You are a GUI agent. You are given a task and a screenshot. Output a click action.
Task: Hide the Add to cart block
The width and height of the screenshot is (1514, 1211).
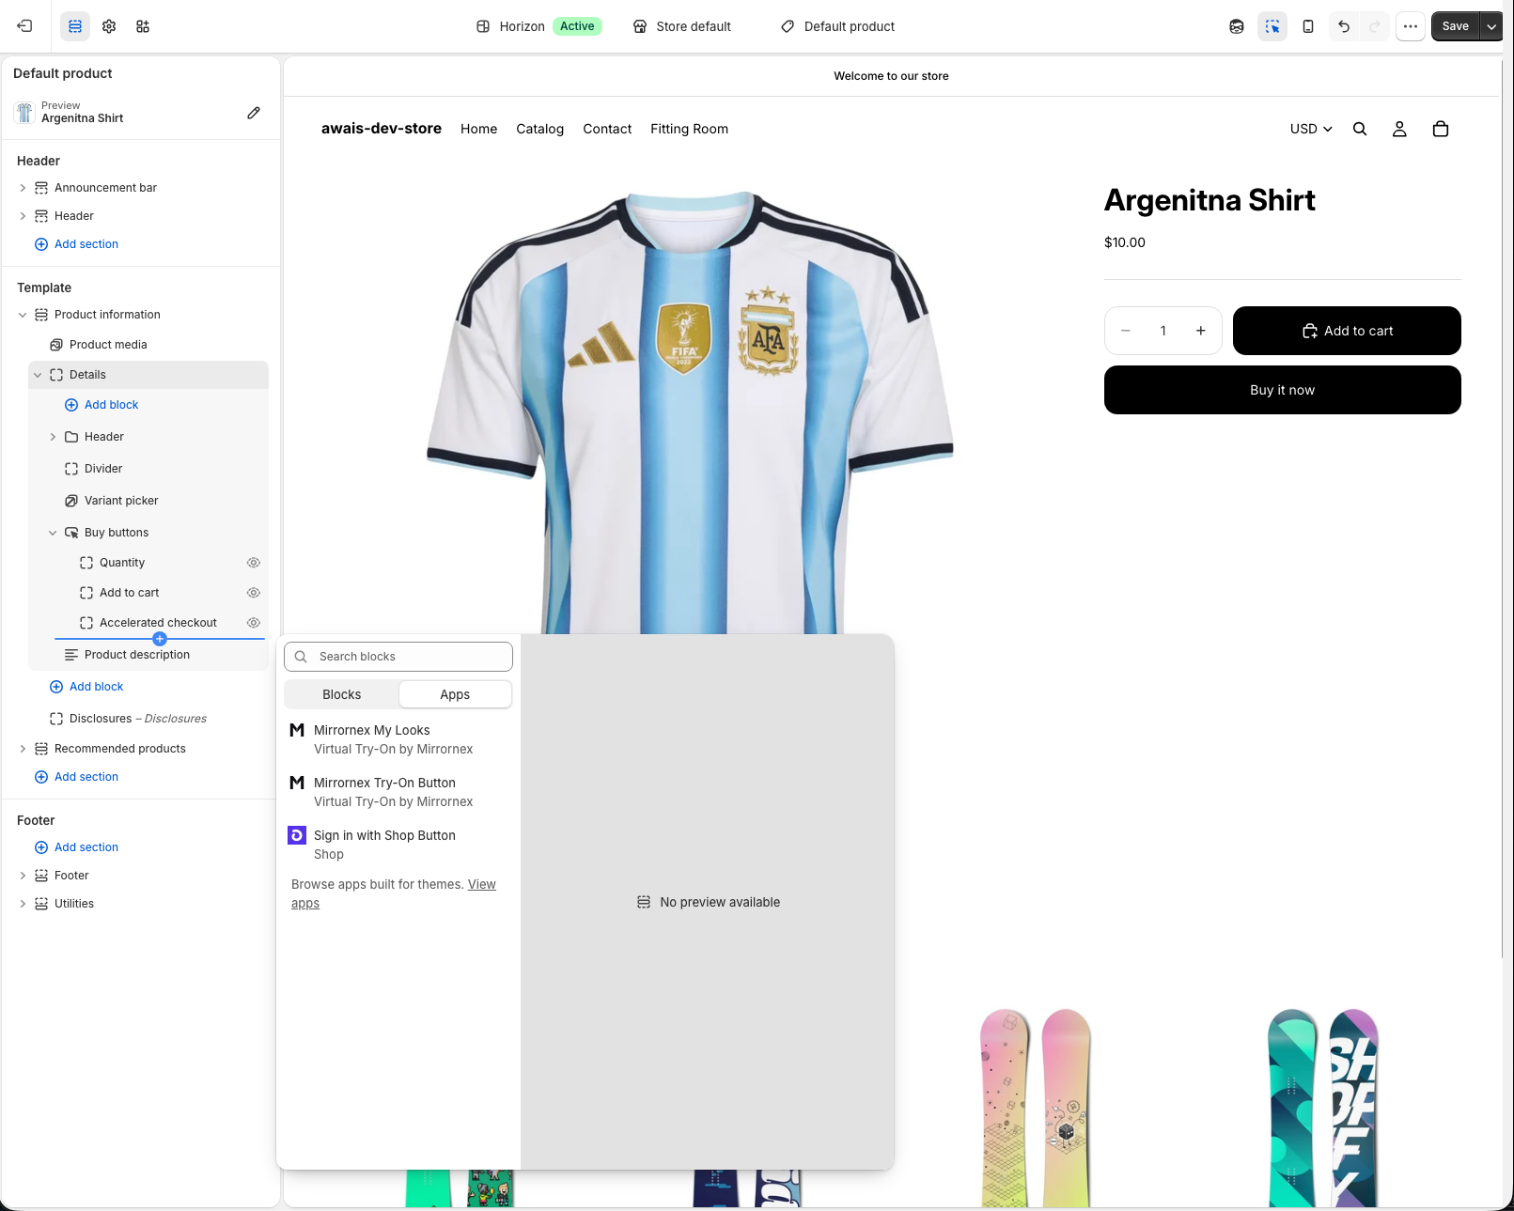(254, 593)
